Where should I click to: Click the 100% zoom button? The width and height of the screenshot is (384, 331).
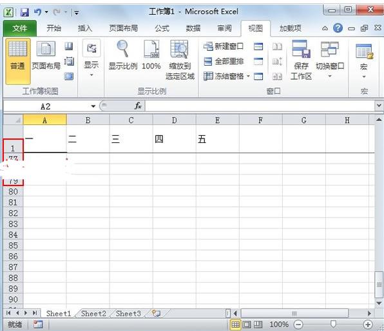click(x=151, y=56)
